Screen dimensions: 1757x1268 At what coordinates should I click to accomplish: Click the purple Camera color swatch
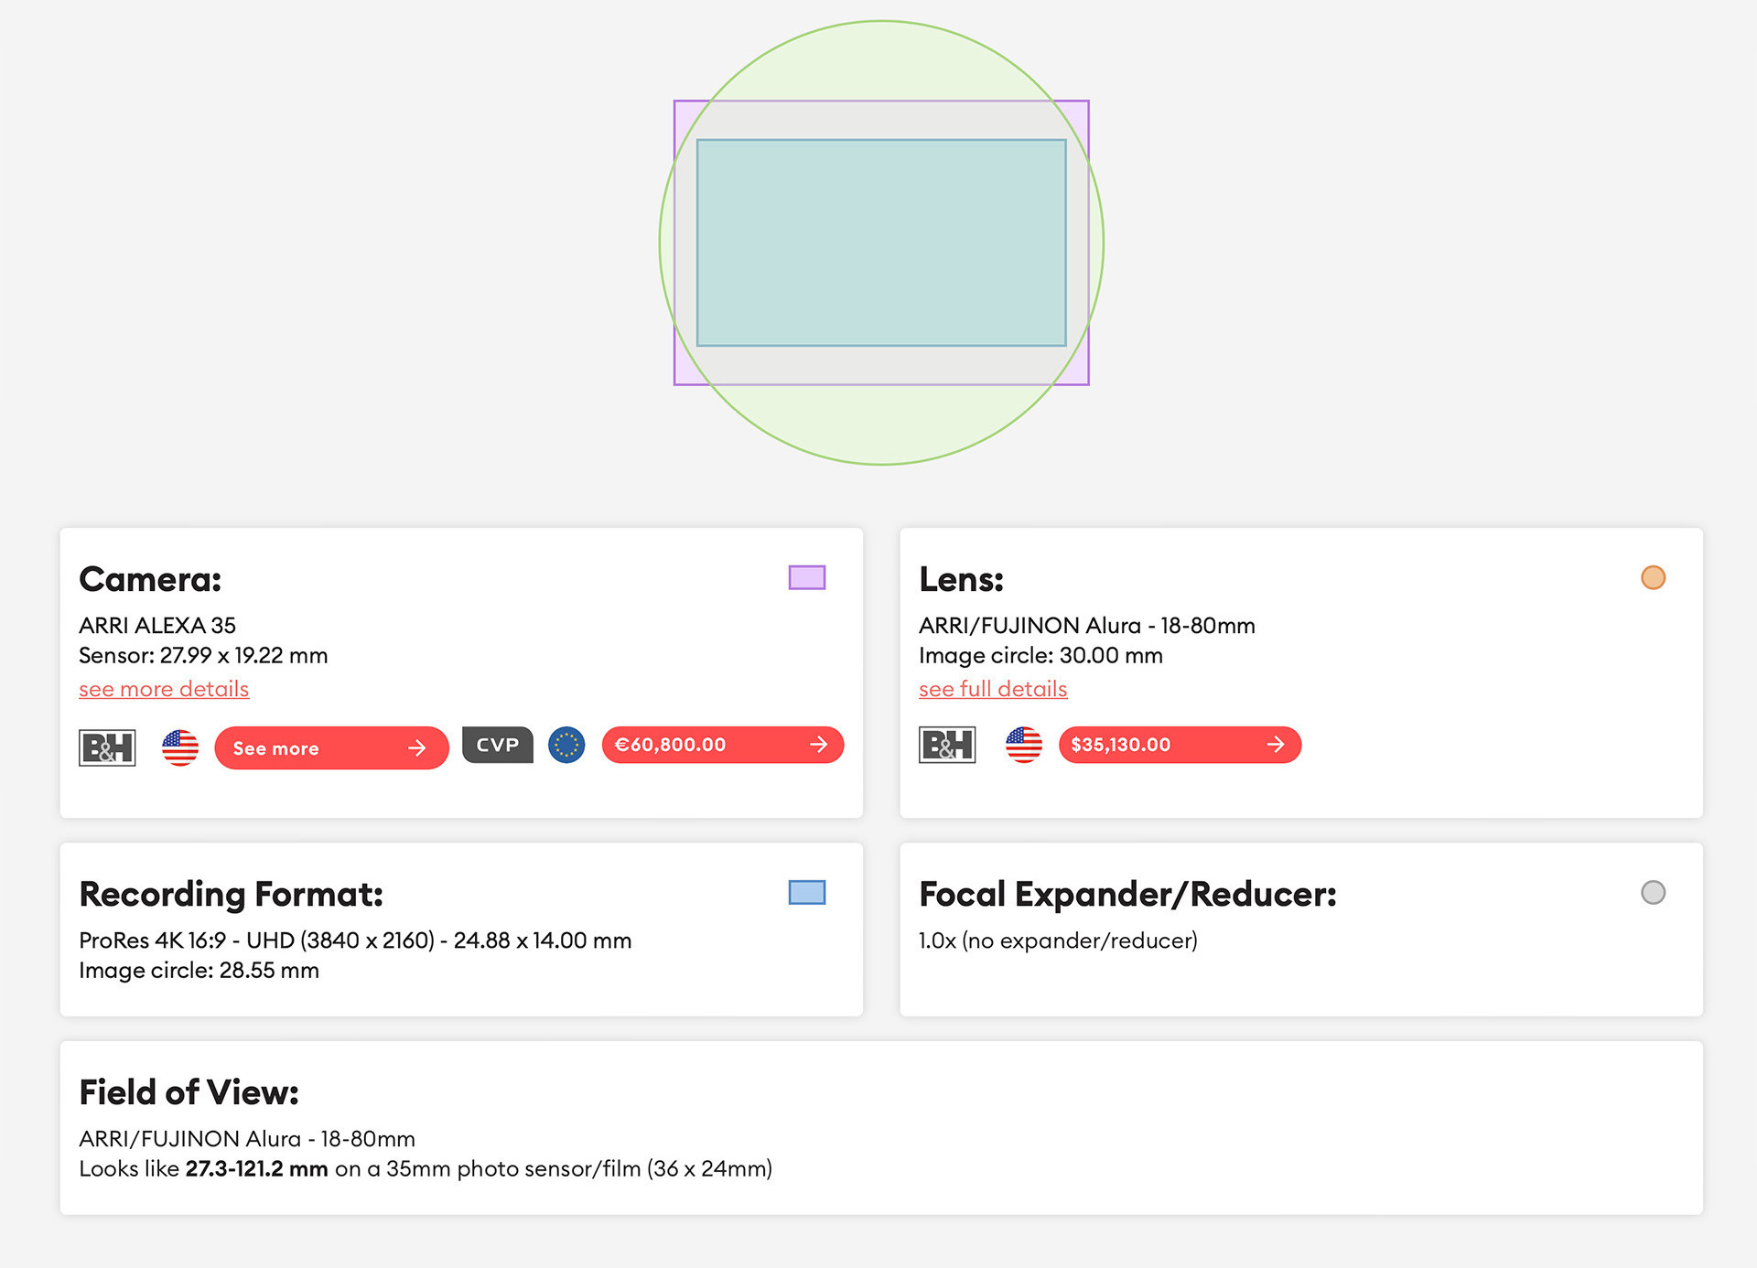(806, 577)
